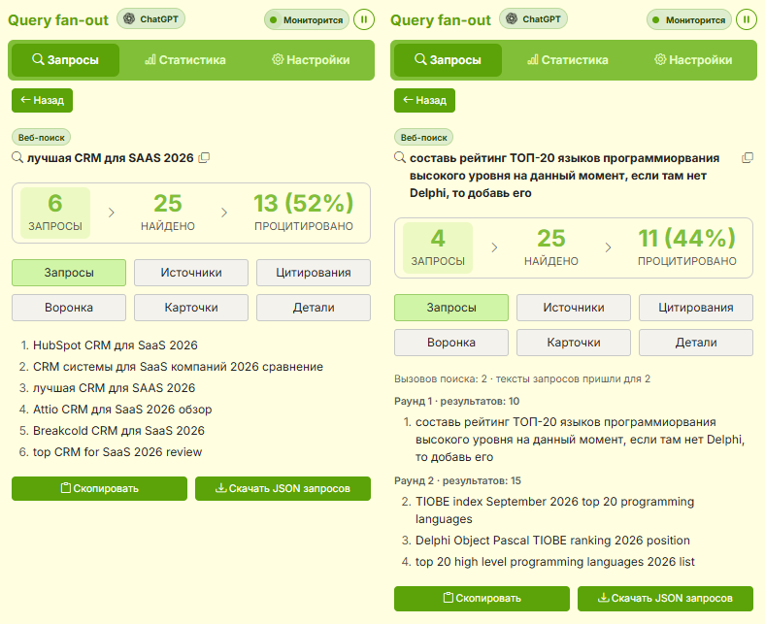The height and width of the screenshot is (624, 765).
Task: Click the 'Query fan-out' title in the left panel
Action: tap(58, 20)
